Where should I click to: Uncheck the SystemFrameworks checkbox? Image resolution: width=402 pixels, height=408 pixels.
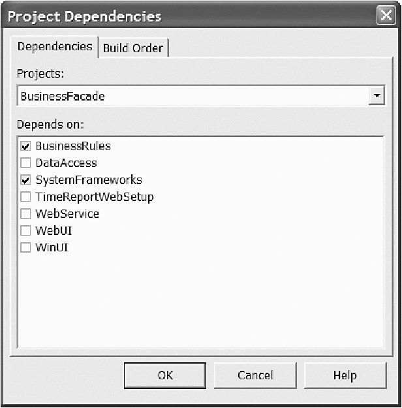(26, 180)
